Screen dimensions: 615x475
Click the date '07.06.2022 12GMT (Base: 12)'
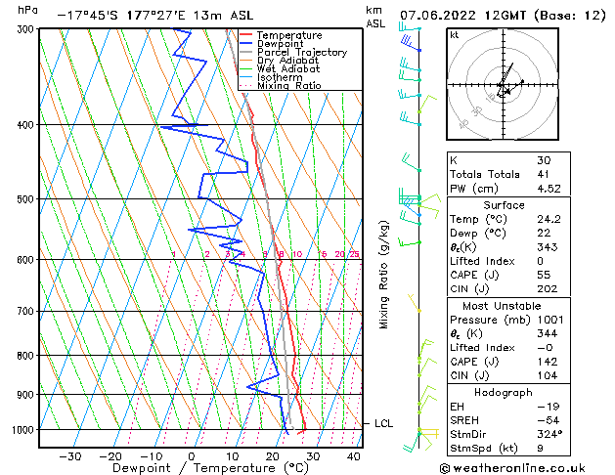(503, 16)
